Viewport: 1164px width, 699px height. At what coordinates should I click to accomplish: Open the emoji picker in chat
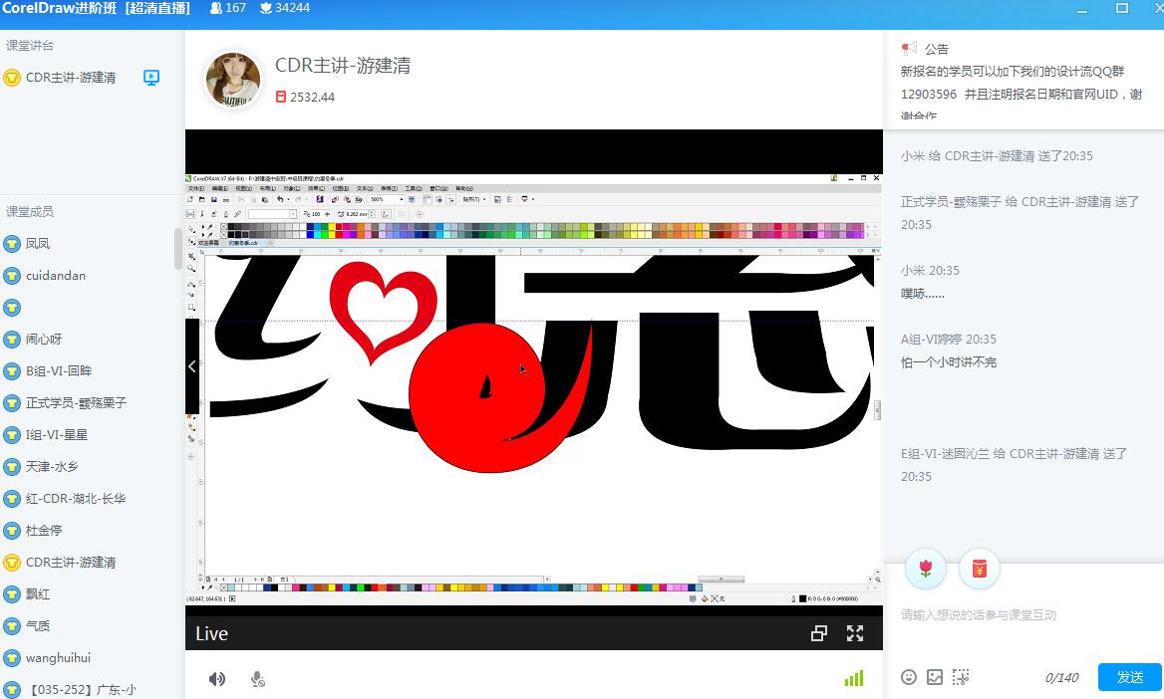click(909, 677)
